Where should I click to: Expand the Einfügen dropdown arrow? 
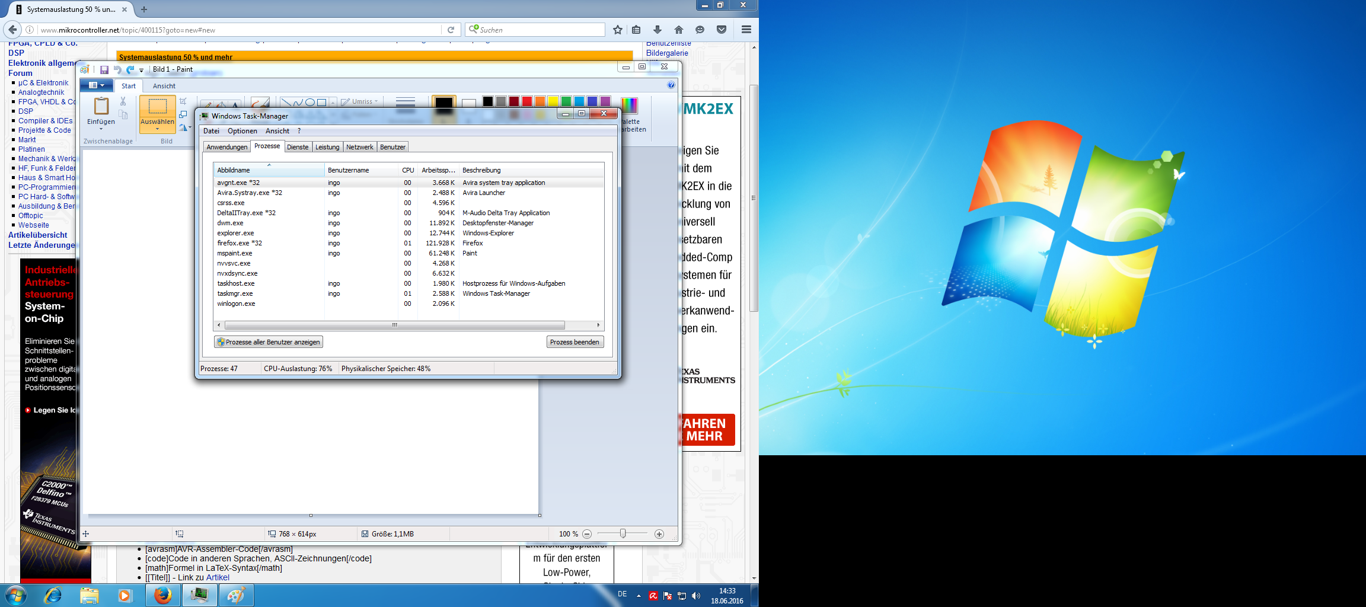[101, 129]
